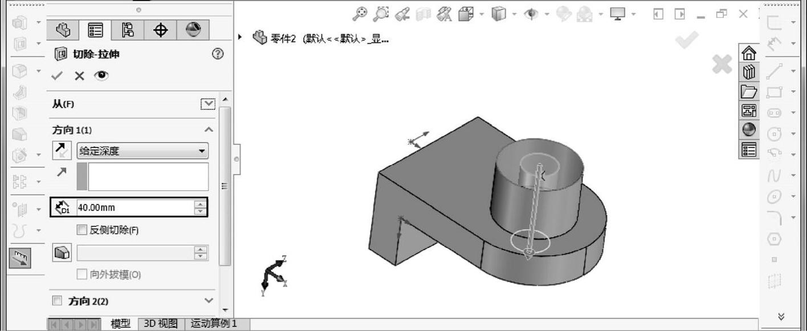Screen dimensions: 807x331
Task: Click the draft on/off icon
Action: pos(62,252)
